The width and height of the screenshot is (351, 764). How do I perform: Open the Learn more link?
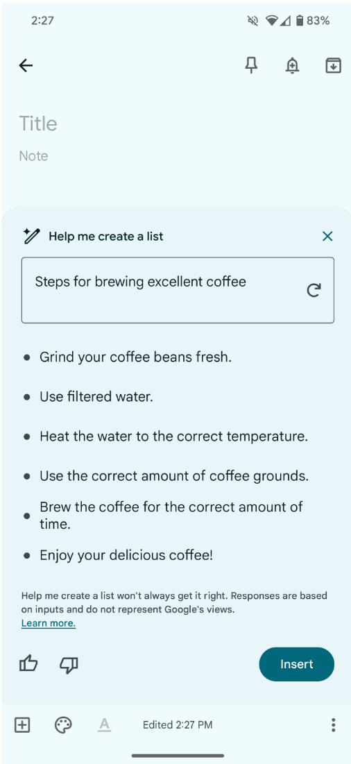click(x=48, y=623)
